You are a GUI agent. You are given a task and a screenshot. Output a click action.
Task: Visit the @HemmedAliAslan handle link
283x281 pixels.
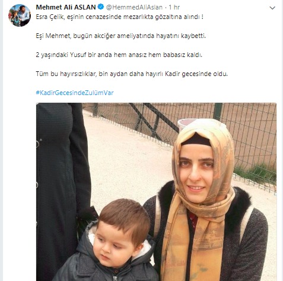(134, 7)
